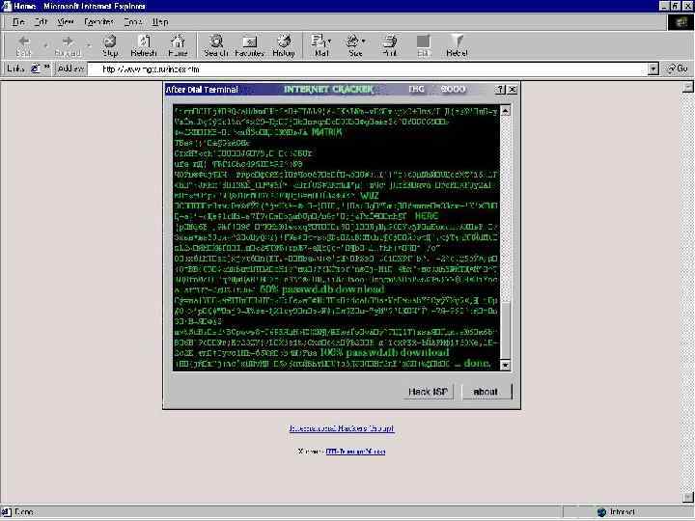
Task: Click the greyed Edit toolbar button
Action: (424, 46)
